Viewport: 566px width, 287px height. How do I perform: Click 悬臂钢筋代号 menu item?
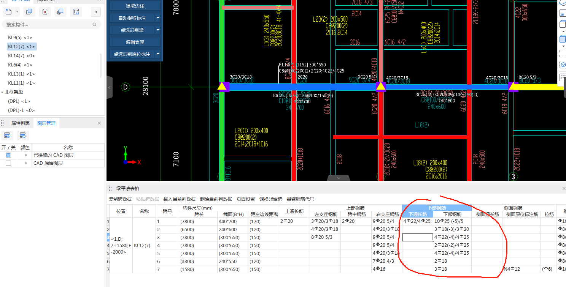pos(300,199)
